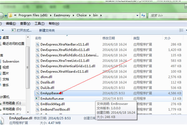
Task: Click the DevExpress.XtraVerticalGrid.v11.1.dll file icon
Action: click(37, 66)
